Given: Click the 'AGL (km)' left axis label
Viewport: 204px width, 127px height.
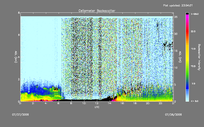Looking at the screenshot, I should pyautogui.click(x=16, y=57).
